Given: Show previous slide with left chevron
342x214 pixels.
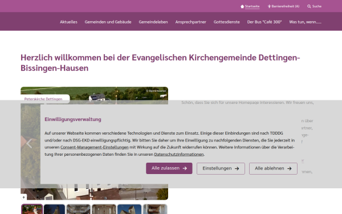Looking at the screenshot, I should click(x=29, y=143).
